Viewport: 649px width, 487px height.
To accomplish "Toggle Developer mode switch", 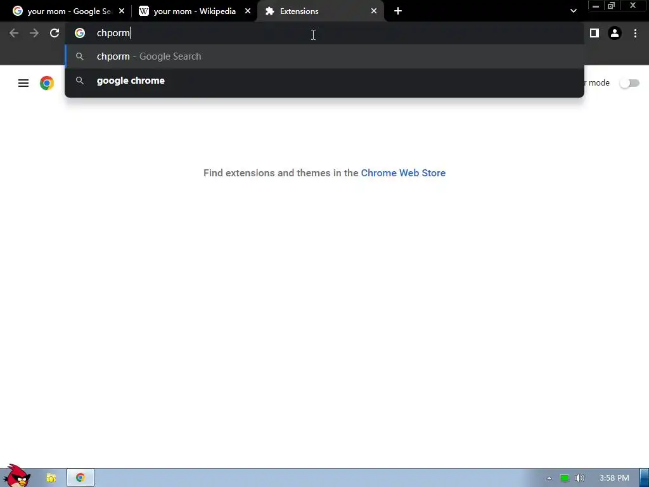I will coord(629,83).
